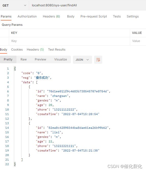Select the Raw view button

click(24, 59)
